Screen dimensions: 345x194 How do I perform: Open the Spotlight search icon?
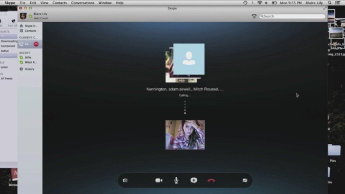tap(330, 3)
